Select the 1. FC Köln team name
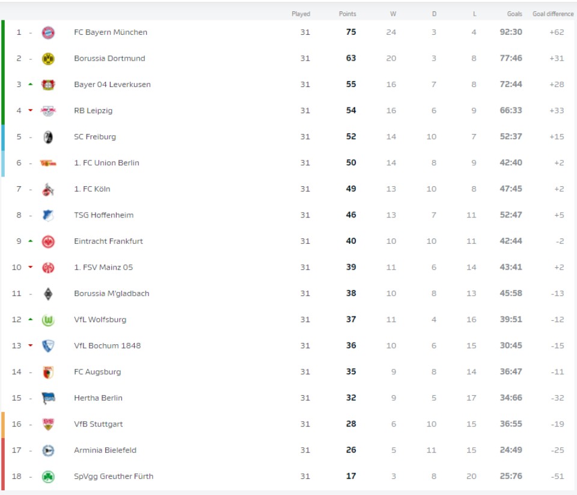This screenshot has height=495, width=577. [91, 189]
